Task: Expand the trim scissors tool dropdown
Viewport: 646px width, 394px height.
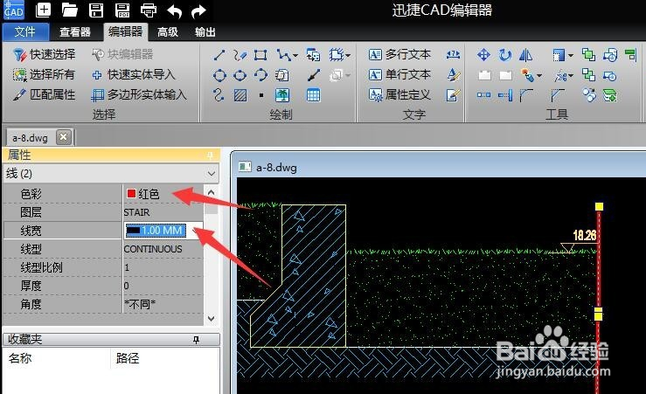Action: 571,76
